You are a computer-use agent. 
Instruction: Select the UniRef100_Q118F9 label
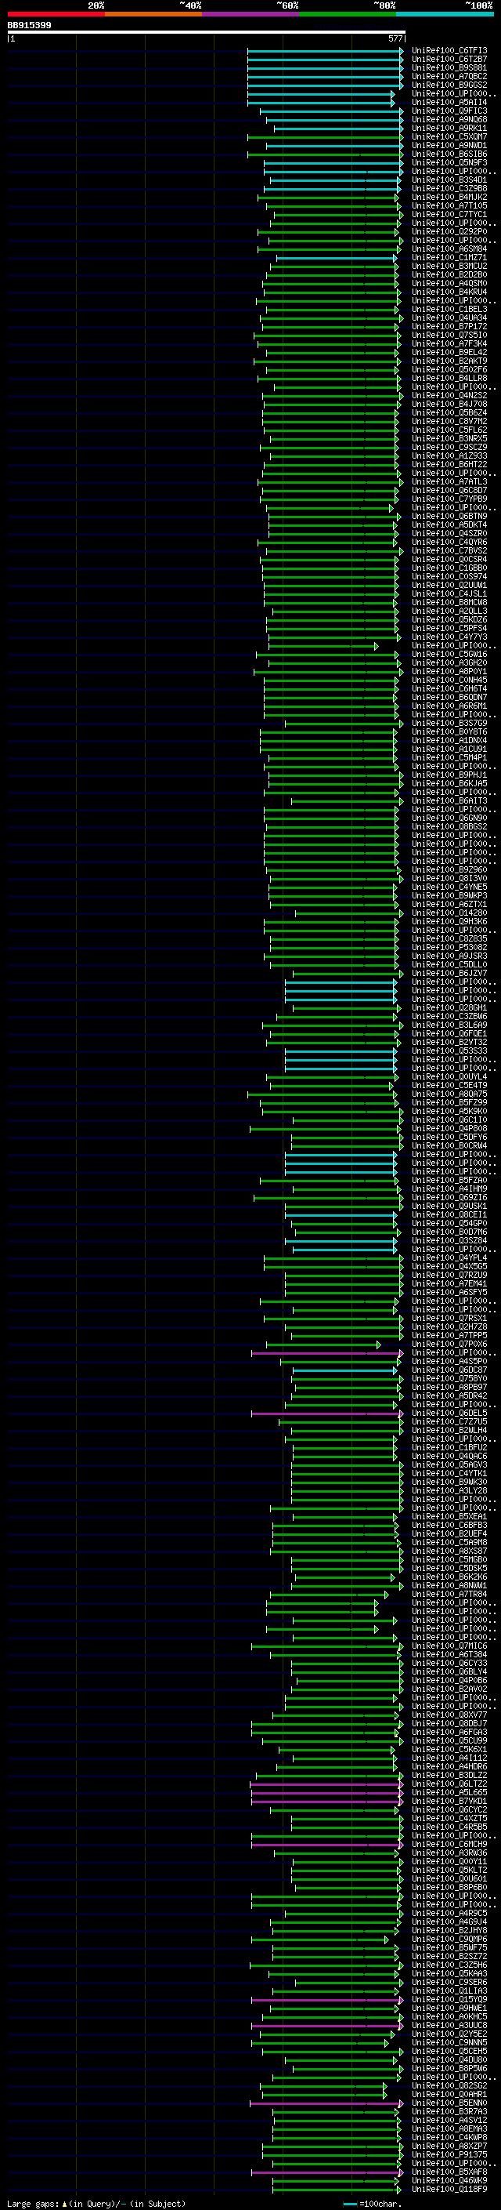[x=449, y=2189]
